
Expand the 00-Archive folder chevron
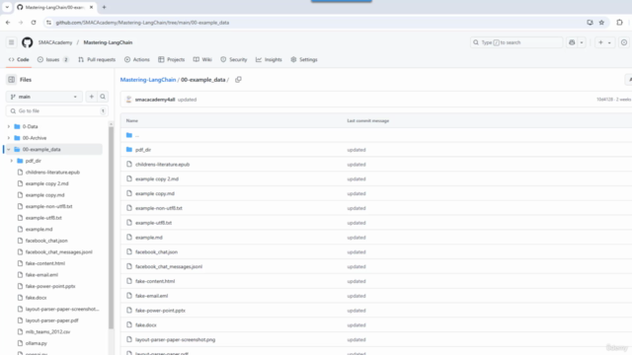click(9, 138)
